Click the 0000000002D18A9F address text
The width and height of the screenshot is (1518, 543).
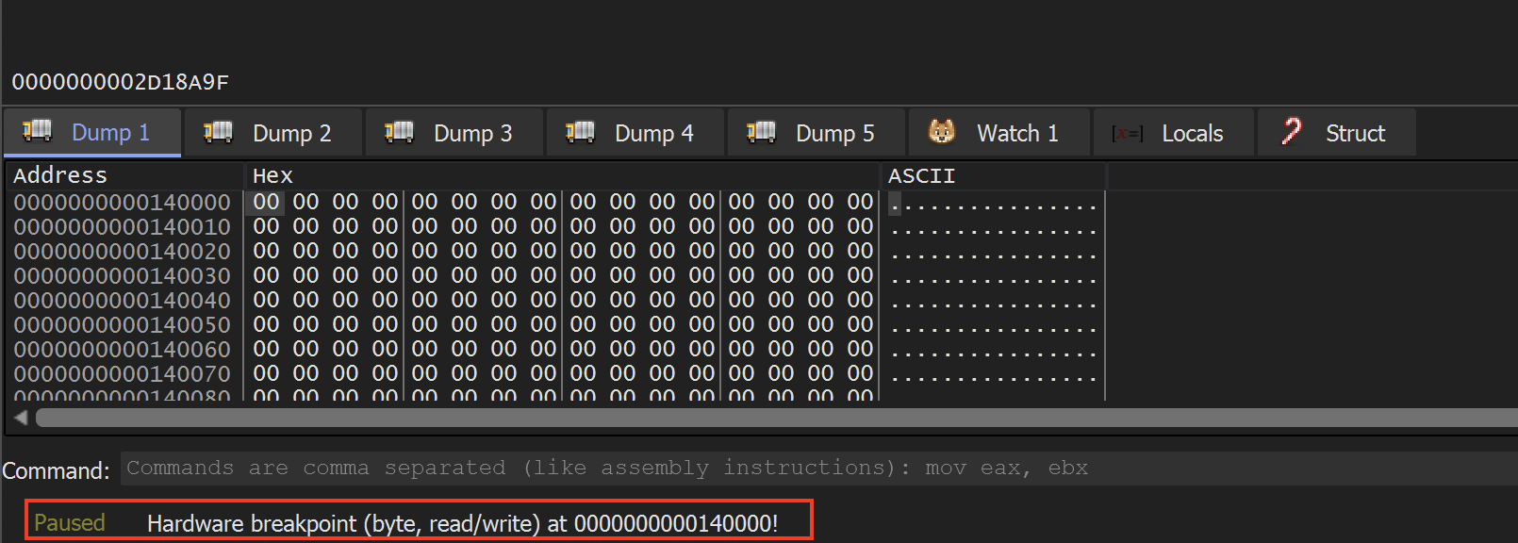[120, 82]
